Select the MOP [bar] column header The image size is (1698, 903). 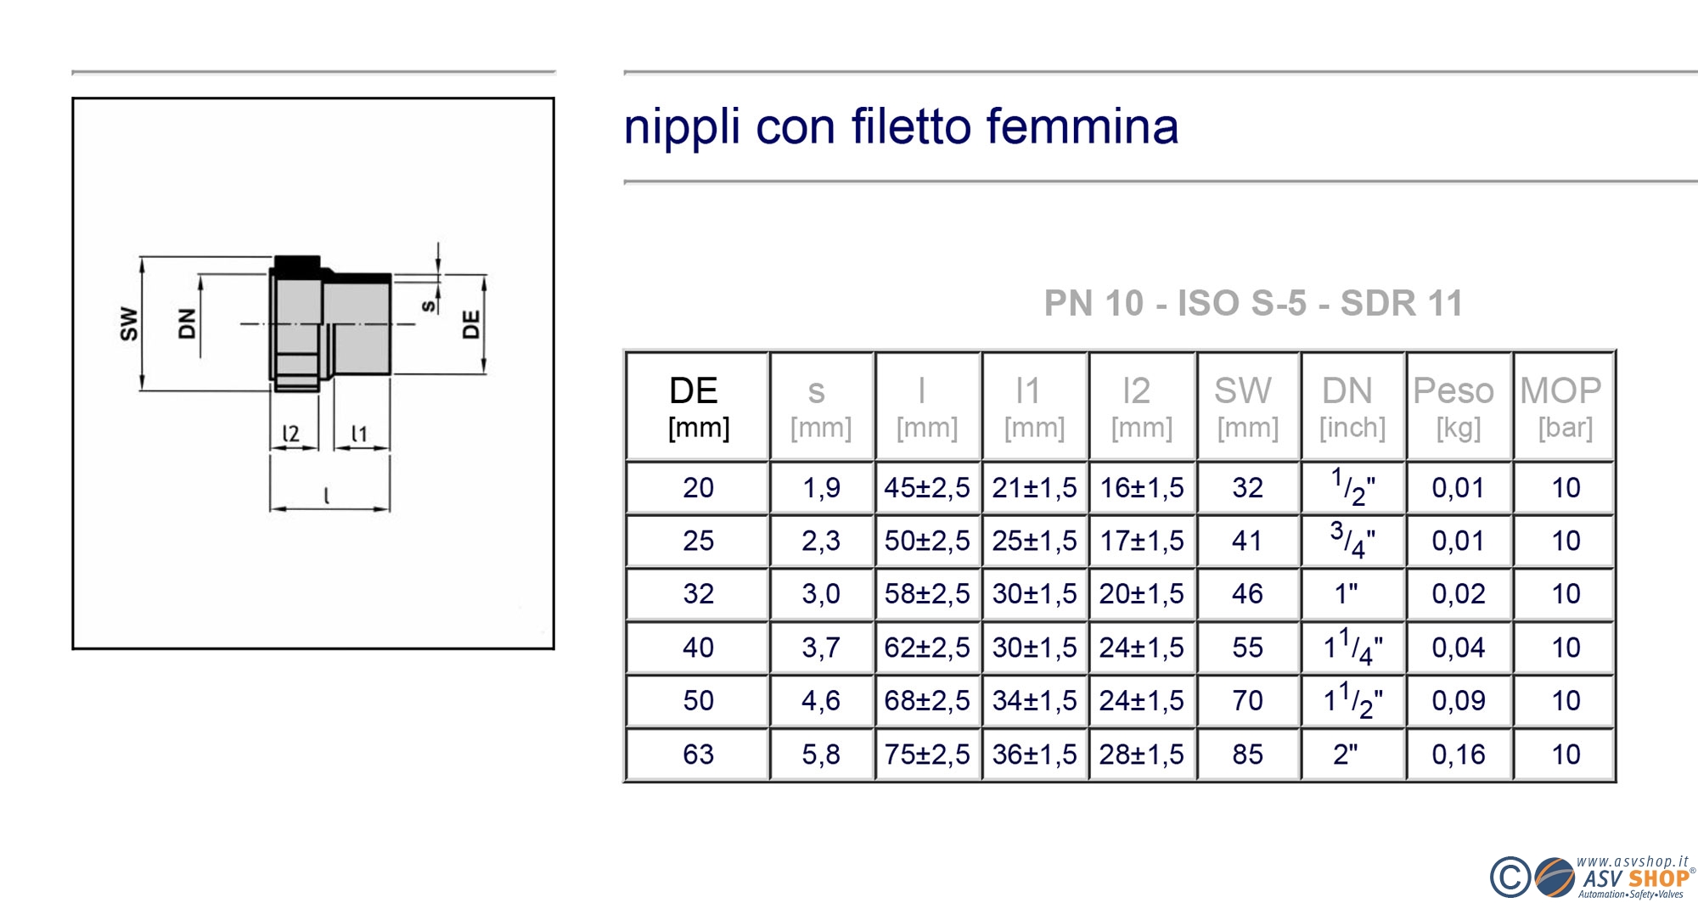[x=1564, y=407]
